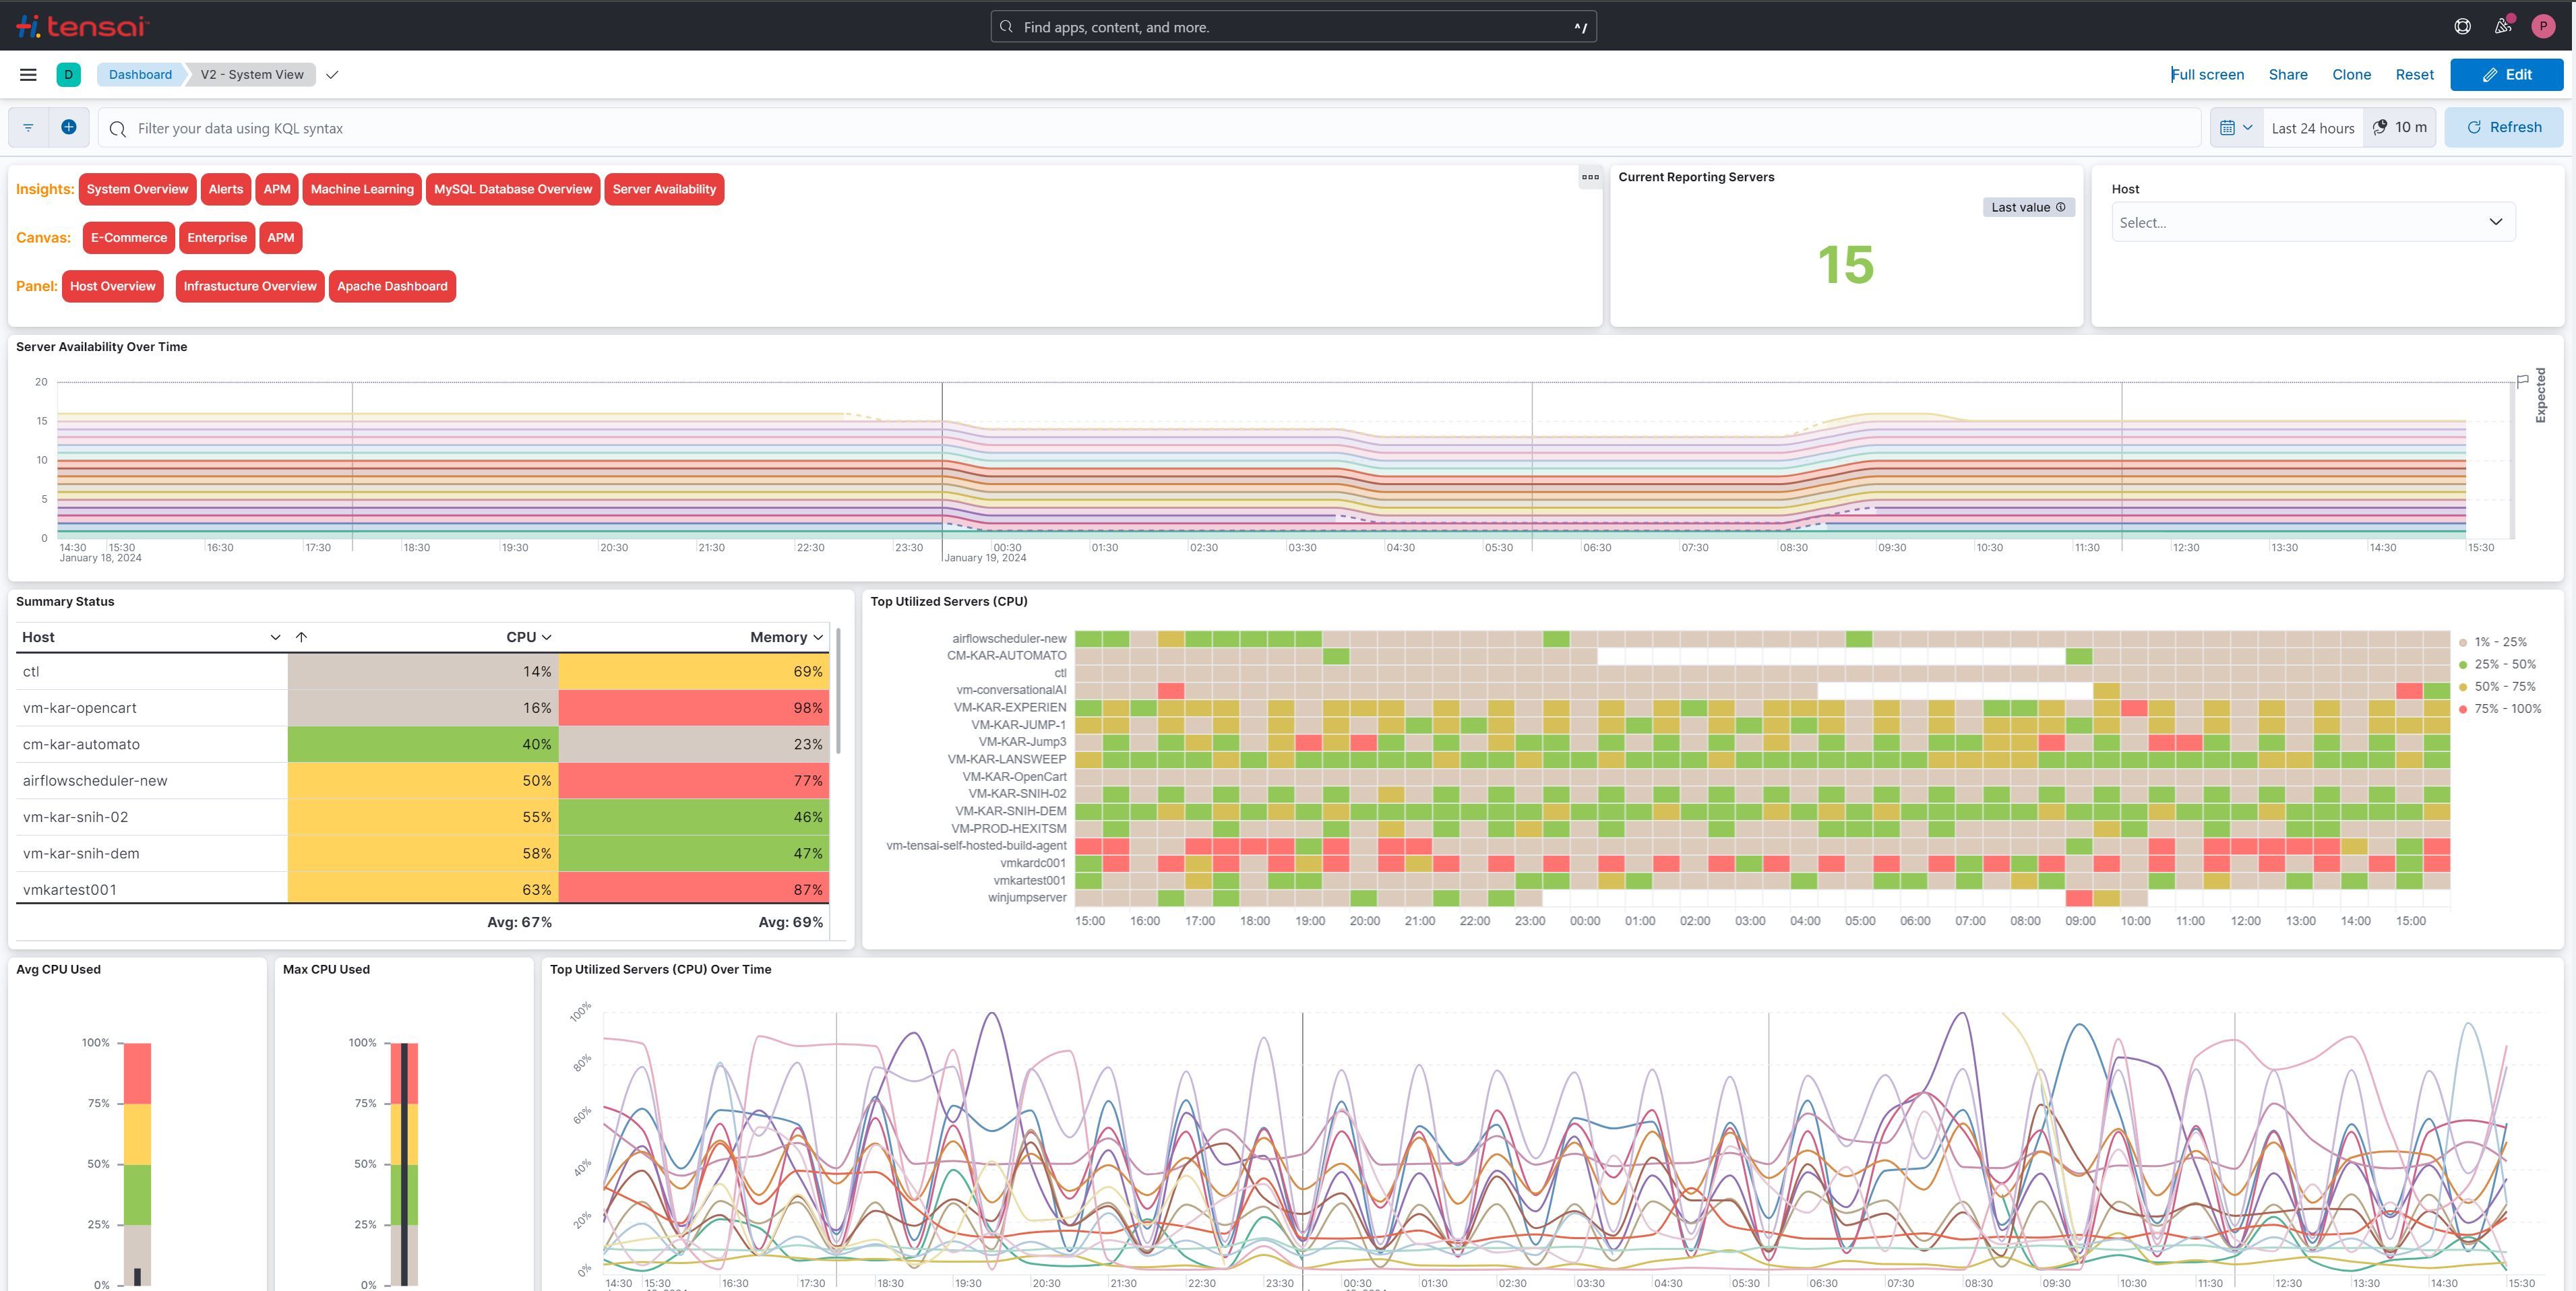Screen dimensions: 2576x1291
Task: Open APM in the Insights row
Action: (277, 189)
